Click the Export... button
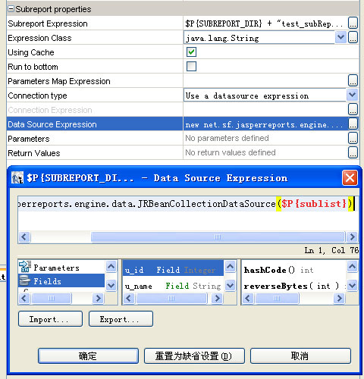This screenshot has height=379, width=364. click(x=121, y=319)
